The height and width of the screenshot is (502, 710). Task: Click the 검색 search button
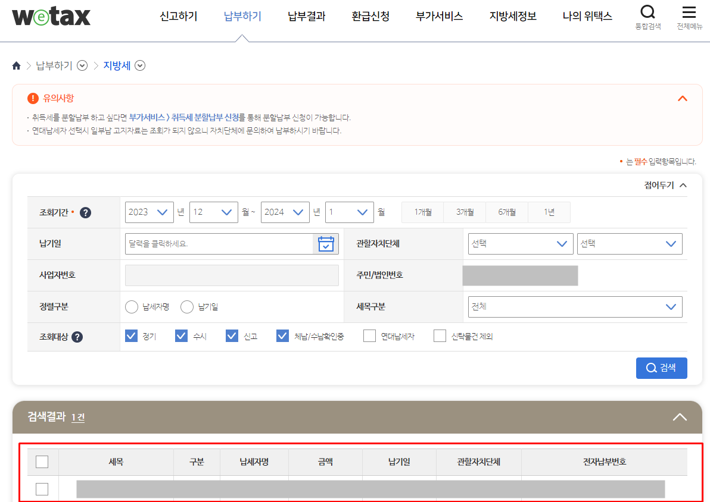[x=661, y=368]
